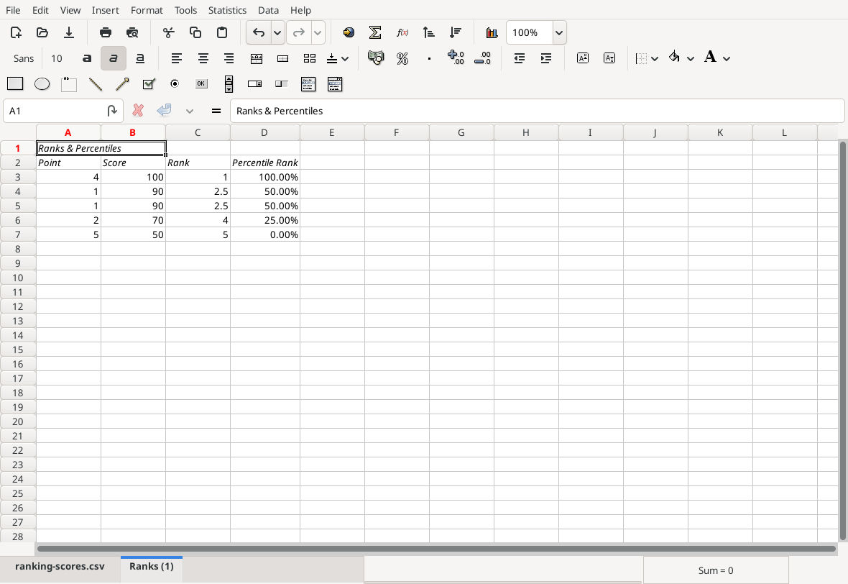Draw a rectangle object
848x584 pixels.
tap(15, 84)
